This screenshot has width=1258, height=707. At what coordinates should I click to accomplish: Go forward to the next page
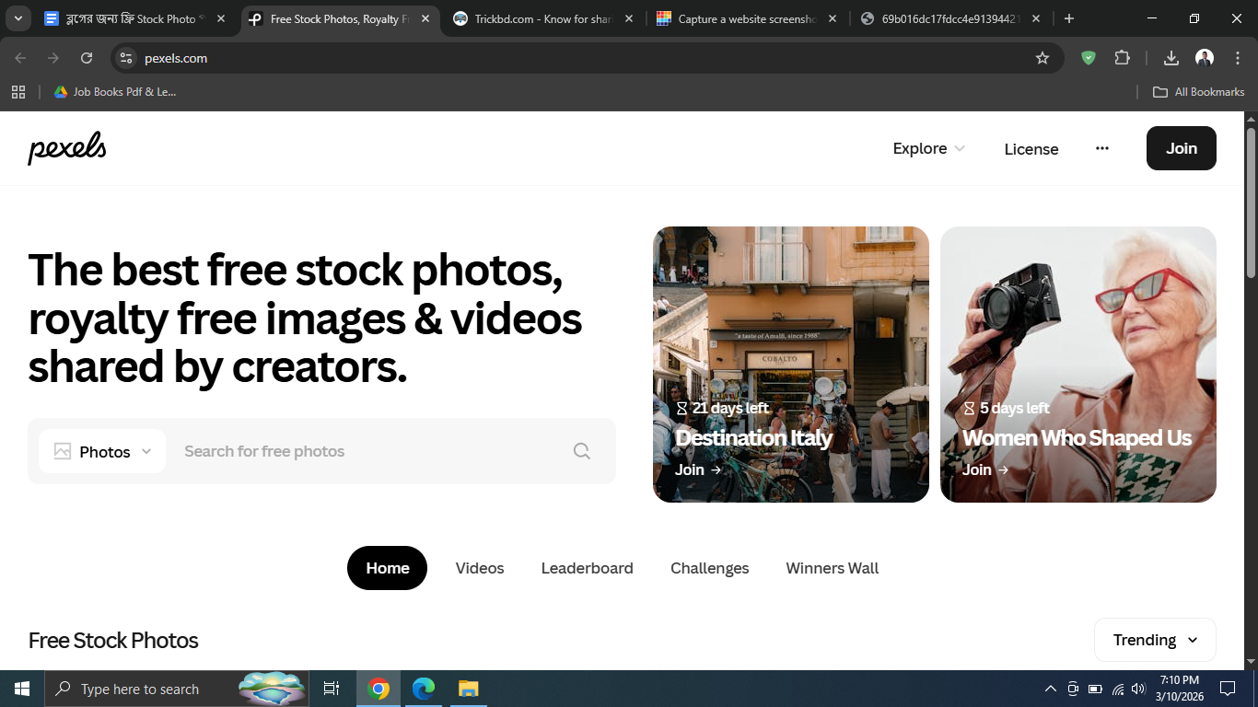(x=53, y=58)
